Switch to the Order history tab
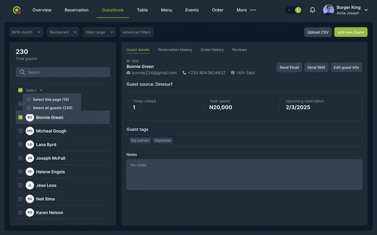The height and width of the screenshot is (235, 377). click(212, 50)
